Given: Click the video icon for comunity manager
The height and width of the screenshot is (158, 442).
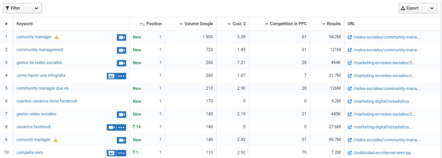Looking at the screenshot, I should coord(121,37).
